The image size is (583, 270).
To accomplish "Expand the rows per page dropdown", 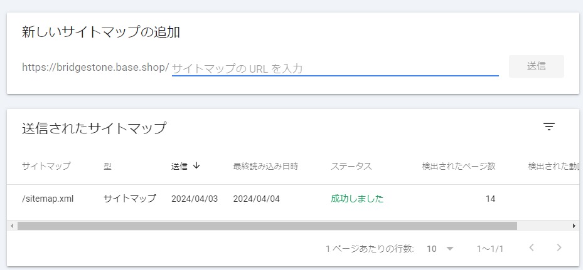I will (x=450, y=249).
